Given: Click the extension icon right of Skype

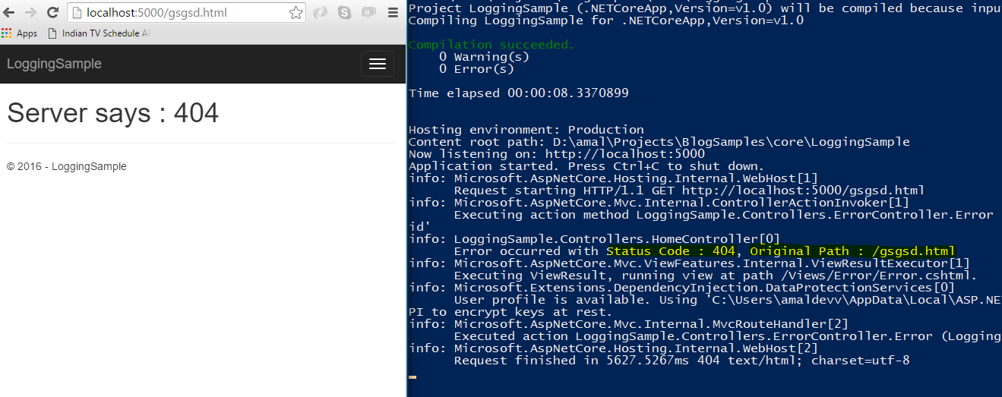Looking at the screenshot, I should click(x=368, y=13).
